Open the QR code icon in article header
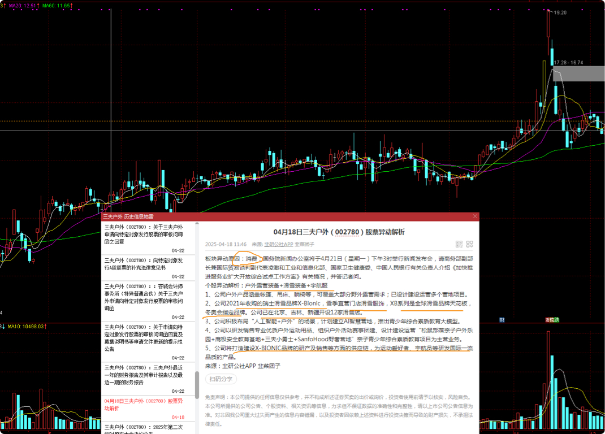The height and width of the screenshot is (434, 605). click(x=459, y=244)
